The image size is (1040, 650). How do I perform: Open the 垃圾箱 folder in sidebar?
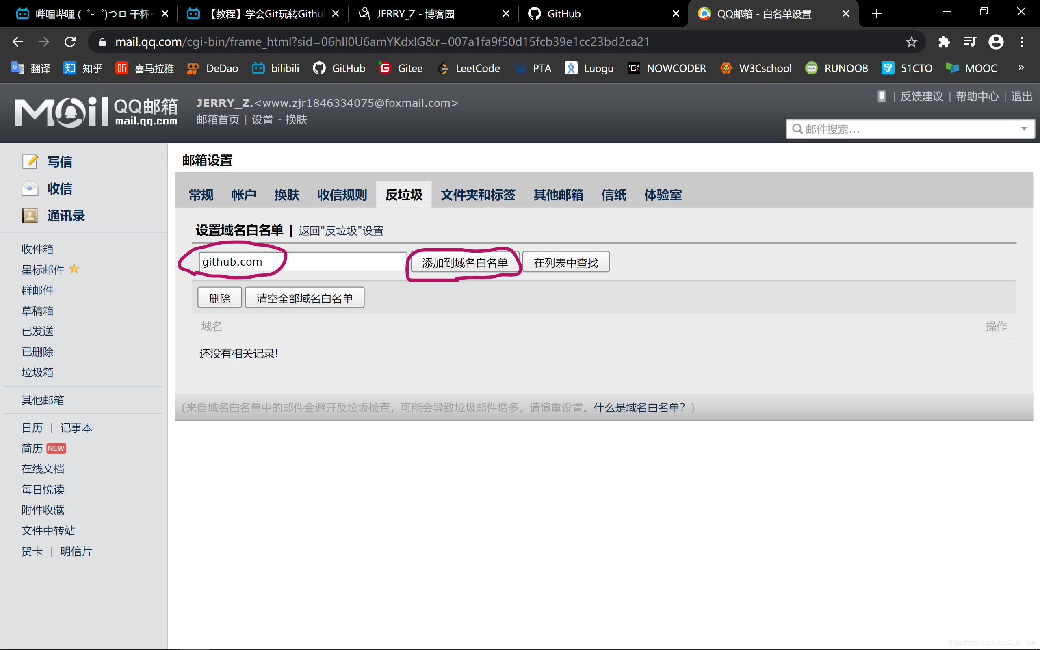37,372
